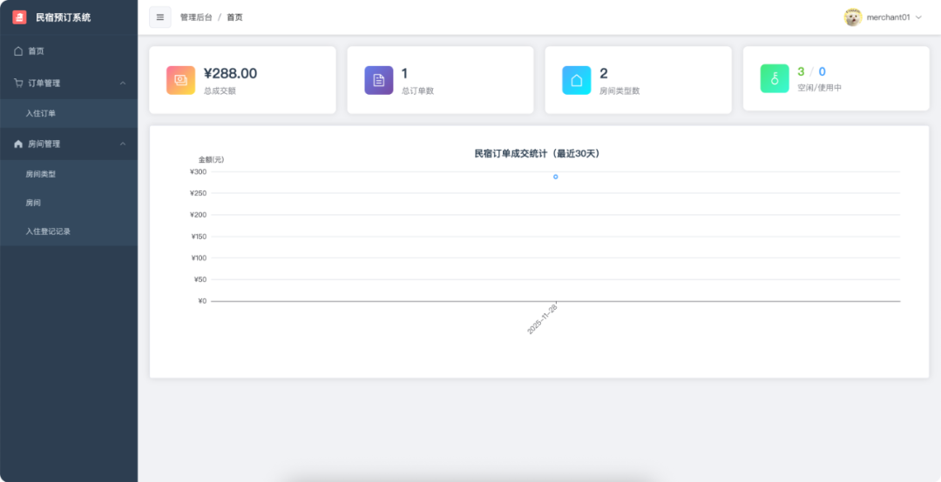Image resolution: width=941 pixels, height=482 pixels.
Task: Click the blue in-use count 0
Action: click(x=823, y=72)
